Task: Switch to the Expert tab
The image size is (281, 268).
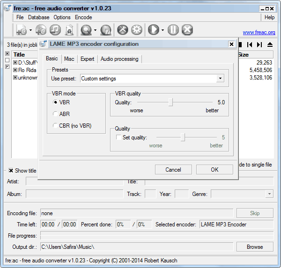Action: pyautogui.click(x=87, y=59)
